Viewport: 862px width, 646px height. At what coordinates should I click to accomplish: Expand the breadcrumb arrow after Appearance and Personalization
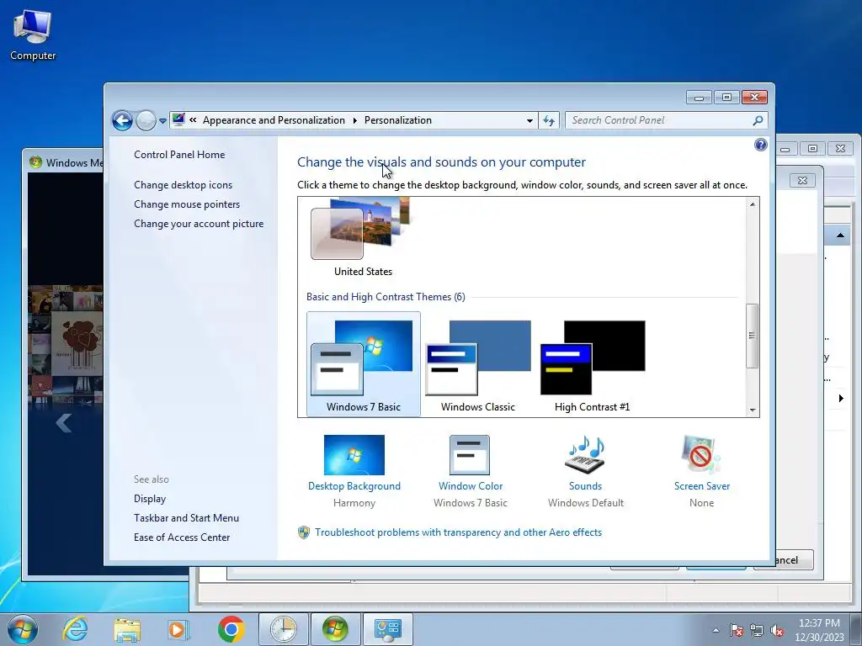click(355, 120)
